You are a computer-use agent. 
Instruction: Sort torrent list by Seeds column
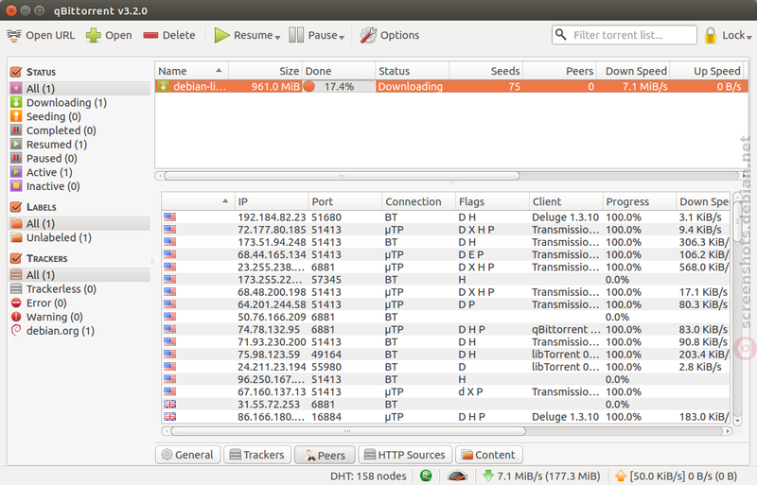click(x=486, y=71)
